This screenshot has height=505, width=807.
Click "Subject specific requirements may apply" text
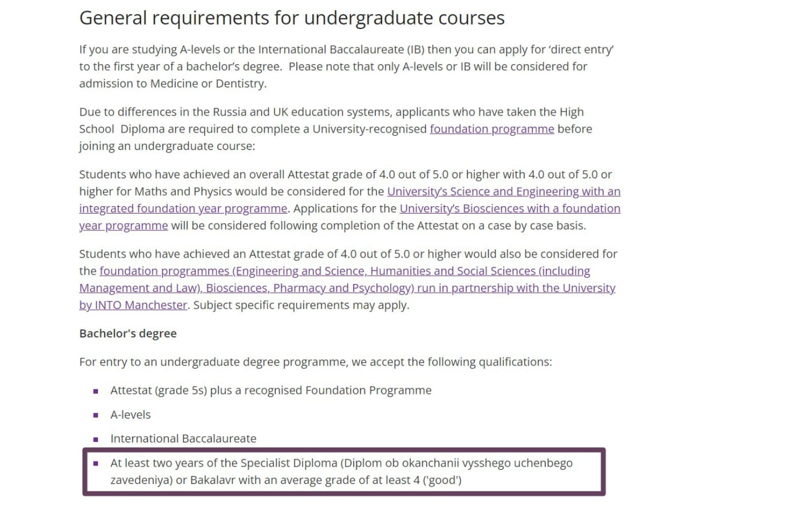click(301, 305)
